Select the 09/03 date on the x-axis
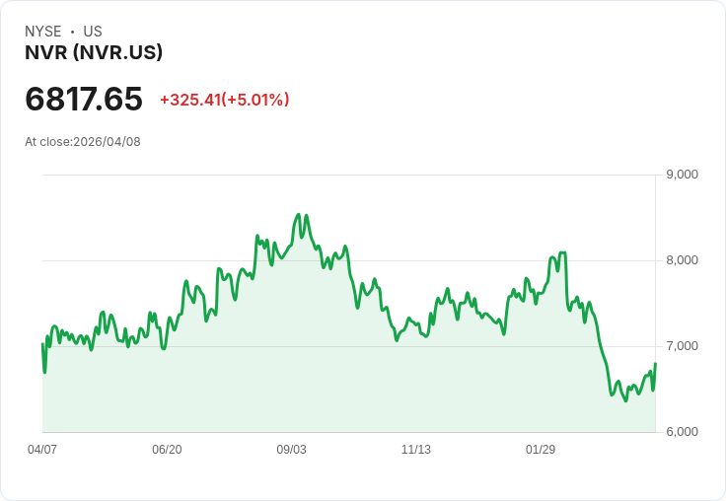The height and width of the screenshot is (501, 726). click(292, 449)
